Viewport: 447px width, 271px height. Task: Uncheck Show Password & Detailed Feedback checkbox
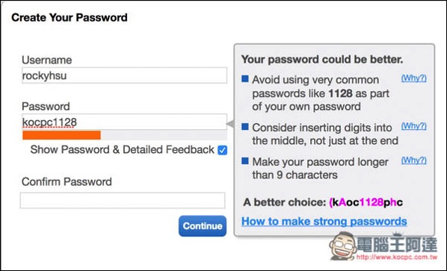click(x=222, y=150)
